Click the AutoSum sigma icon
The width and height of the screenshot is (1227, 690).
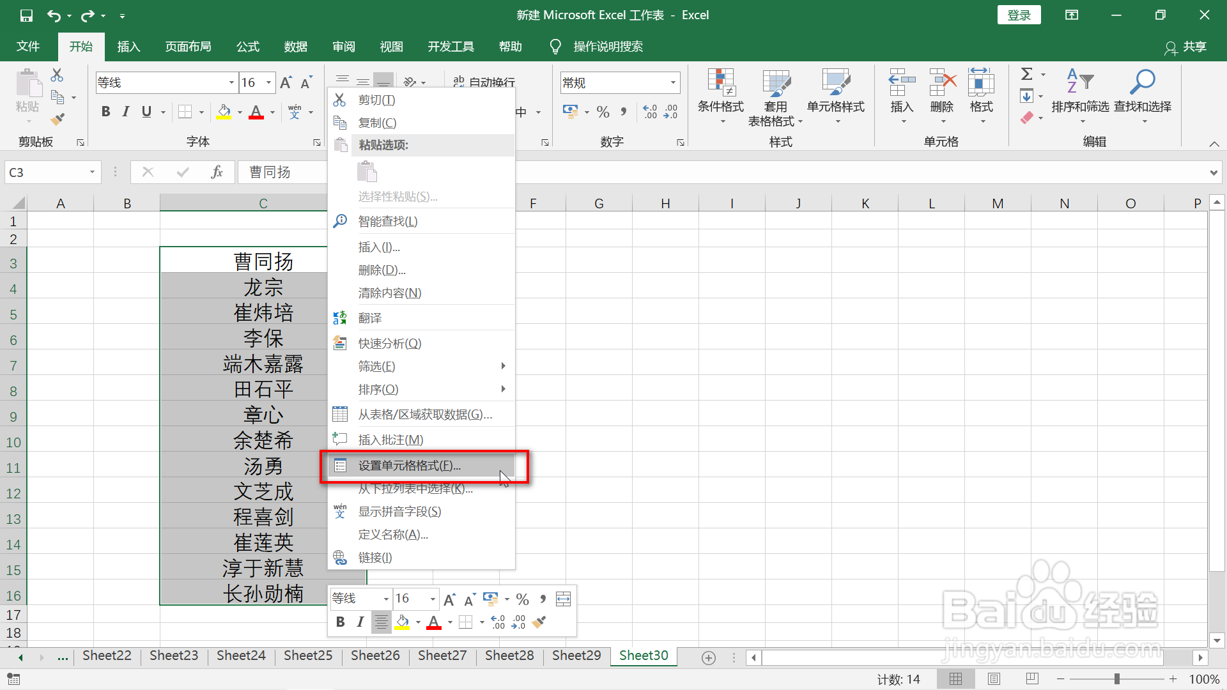pyautogui.click(x=1027, y=74)
